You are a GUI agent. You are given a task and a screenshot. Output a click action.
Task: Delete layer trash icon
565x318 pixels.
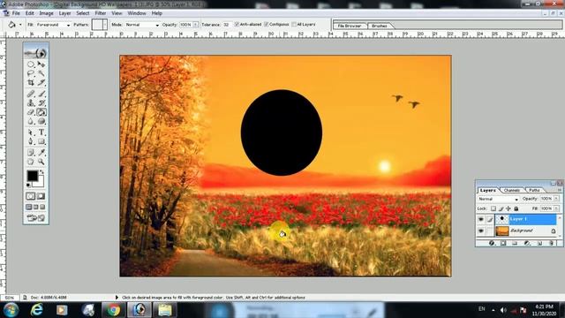pos(551,244)
